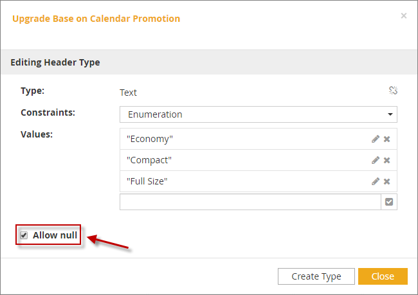Remove the "Compact" enumeration value
Image resolution: width=418 pixels, height=295 pixels.
(x=387, y=160)
